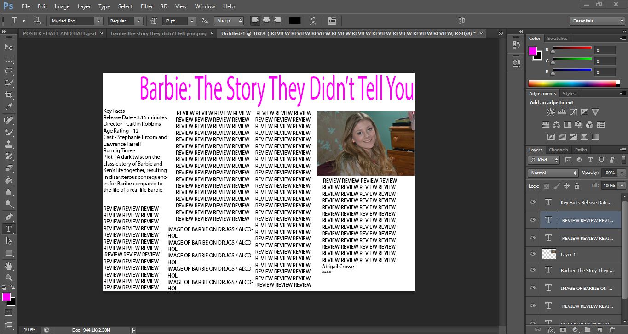628x334 pixels.
Task: Add Brightness/Contrast adjustment icon
Action: (x=551, y=112)
